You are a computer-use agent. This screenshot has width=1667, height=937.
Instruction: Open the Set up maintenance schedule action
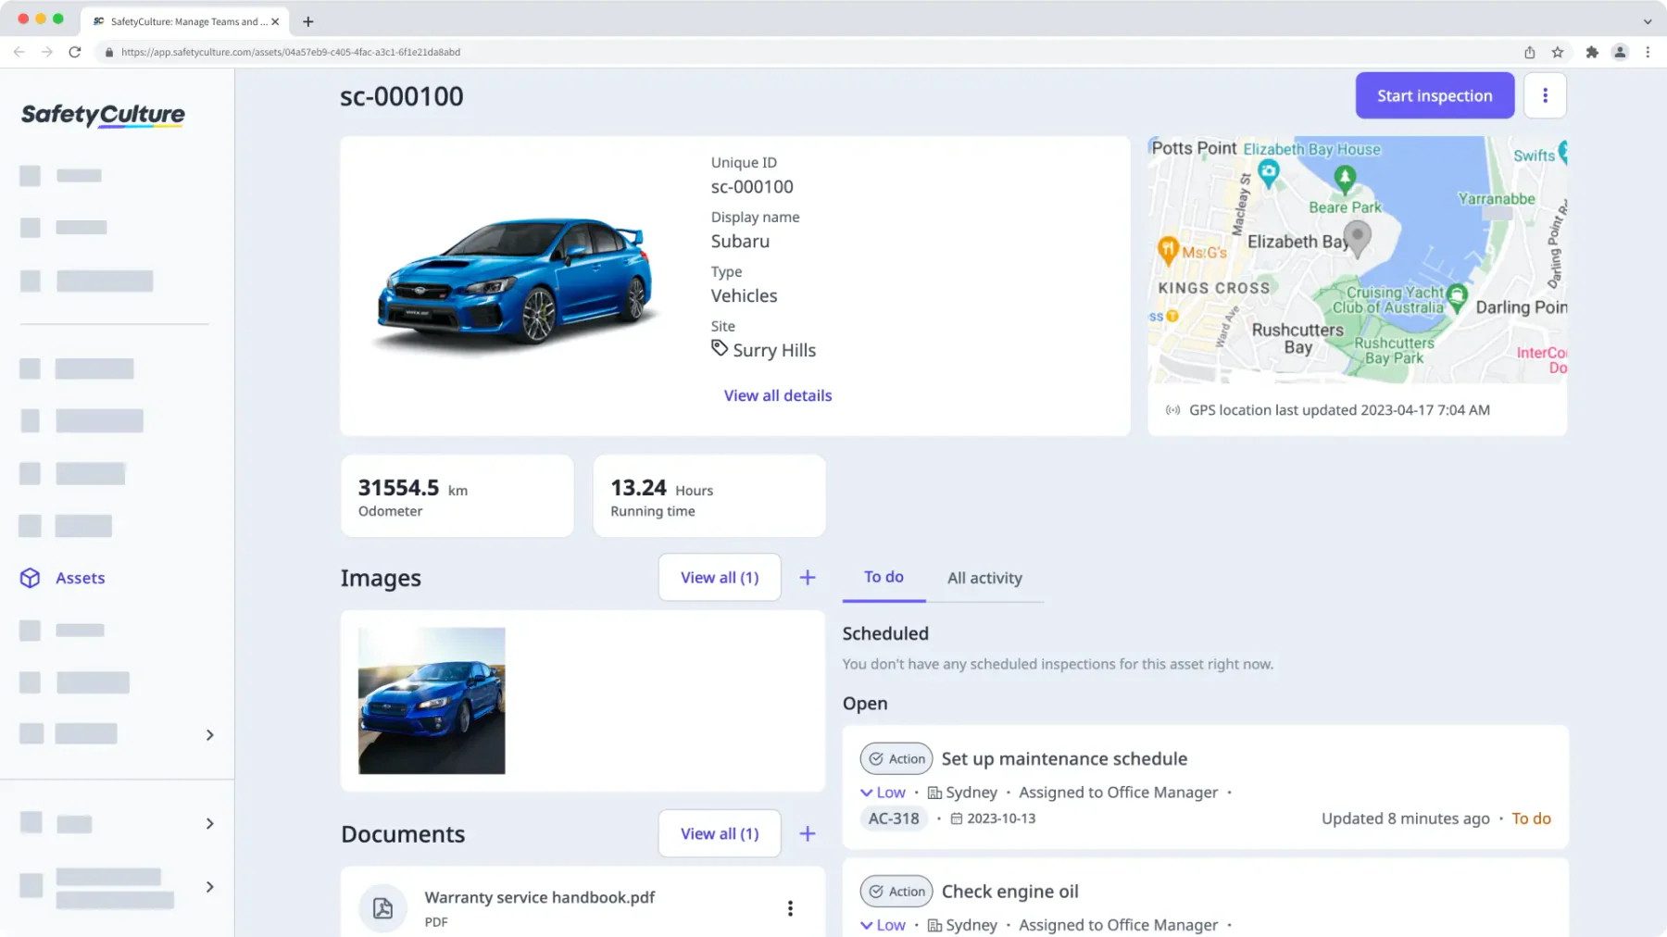click(1064, 758)
